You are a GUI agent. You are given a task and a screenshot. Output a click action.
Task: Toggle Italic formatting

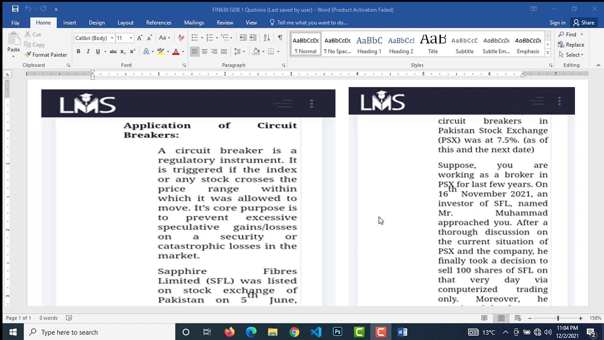(88, 51)
